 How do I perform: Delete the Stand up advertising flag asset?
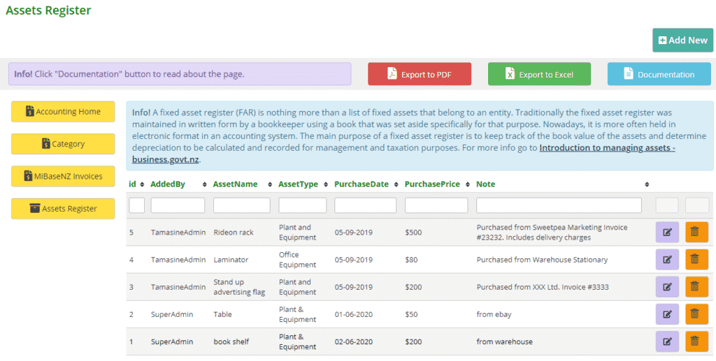coord(696,287)
